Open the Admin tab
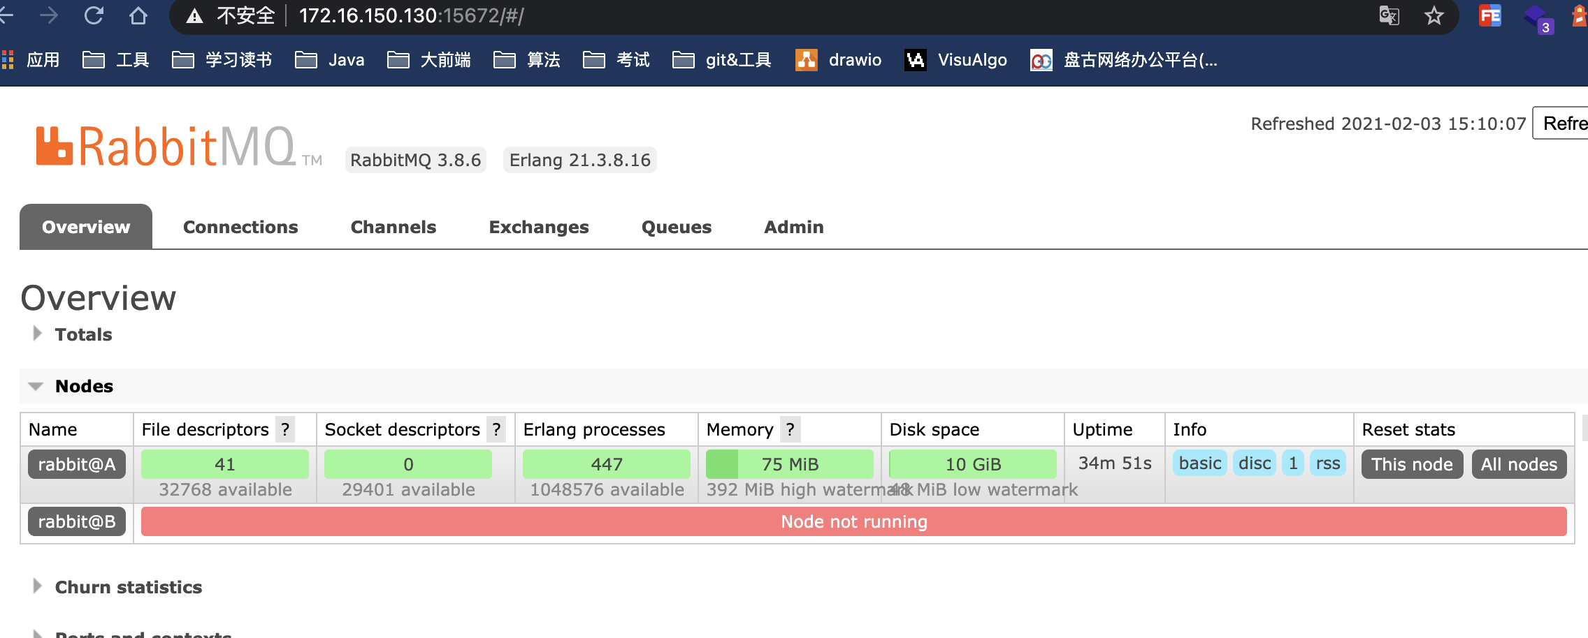This screenshot has width=1588, height=638. tap(794, 227)
